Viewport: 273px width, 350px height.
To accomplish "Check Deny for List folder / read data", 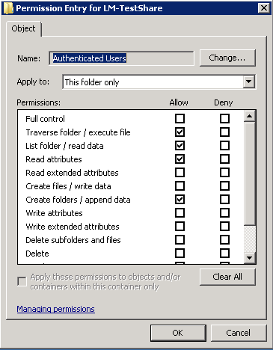I will (x=224, y=145).
